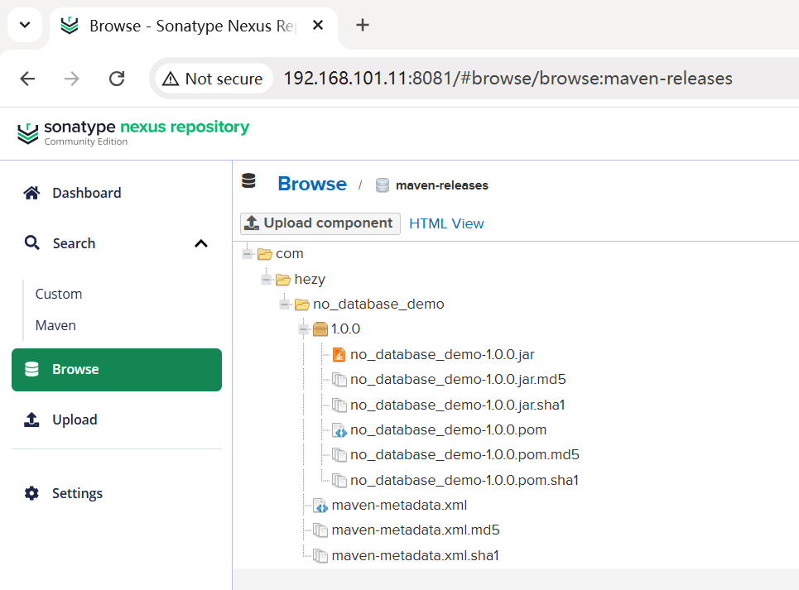The width and height of the screenshot is (799, 590).
Task: Click the Settings gear icon
Action: (31, 493)
